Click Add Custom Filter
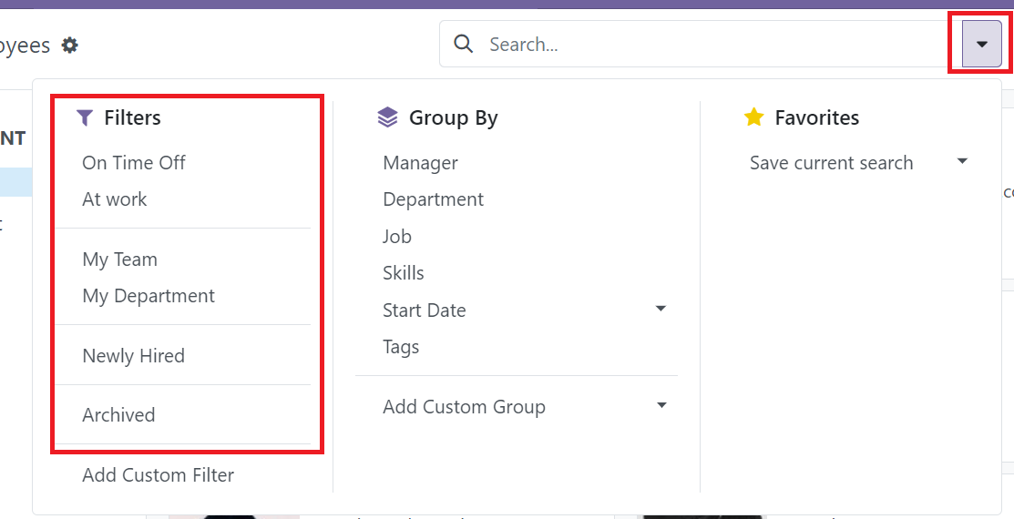This screenshot has height=519, width=1014. click(x=159, y=475)
